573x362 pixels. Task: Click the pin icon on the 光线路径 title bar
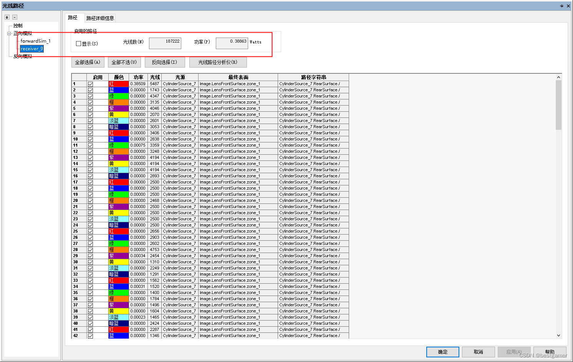pos(561,6)
